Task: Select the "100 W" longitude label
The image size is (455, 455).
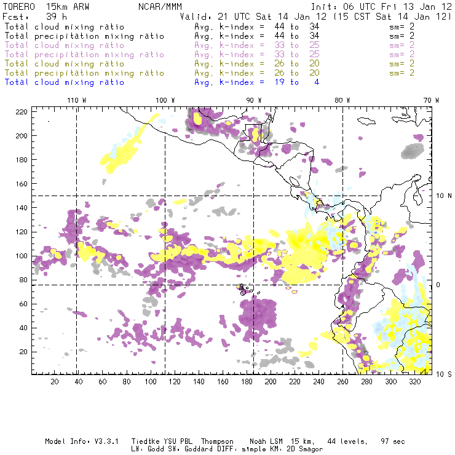Action: click(x=165, y=100)
